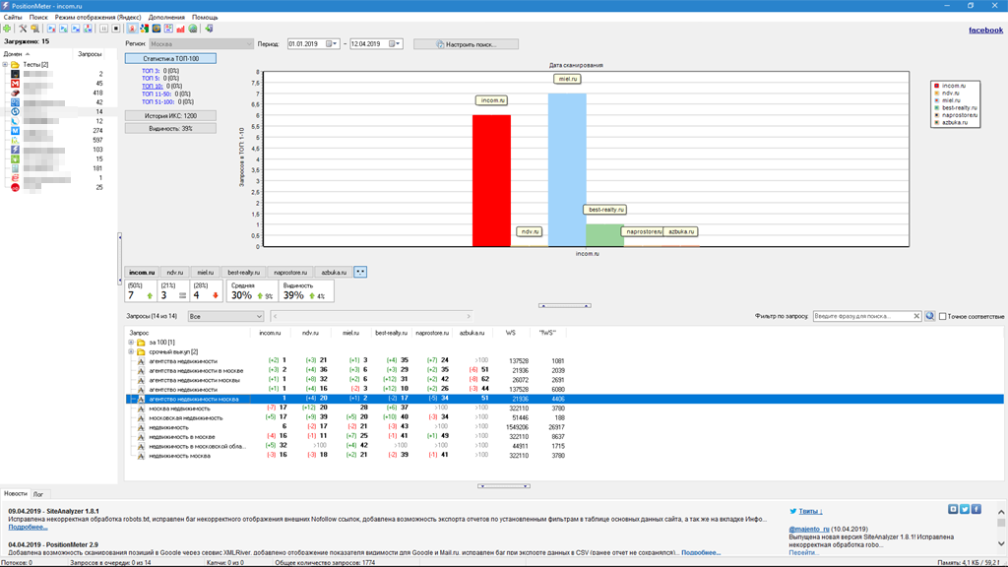Open settings via the wrench tools icon
This screenshot has width=1008, height=567.
tap(23, 29)
